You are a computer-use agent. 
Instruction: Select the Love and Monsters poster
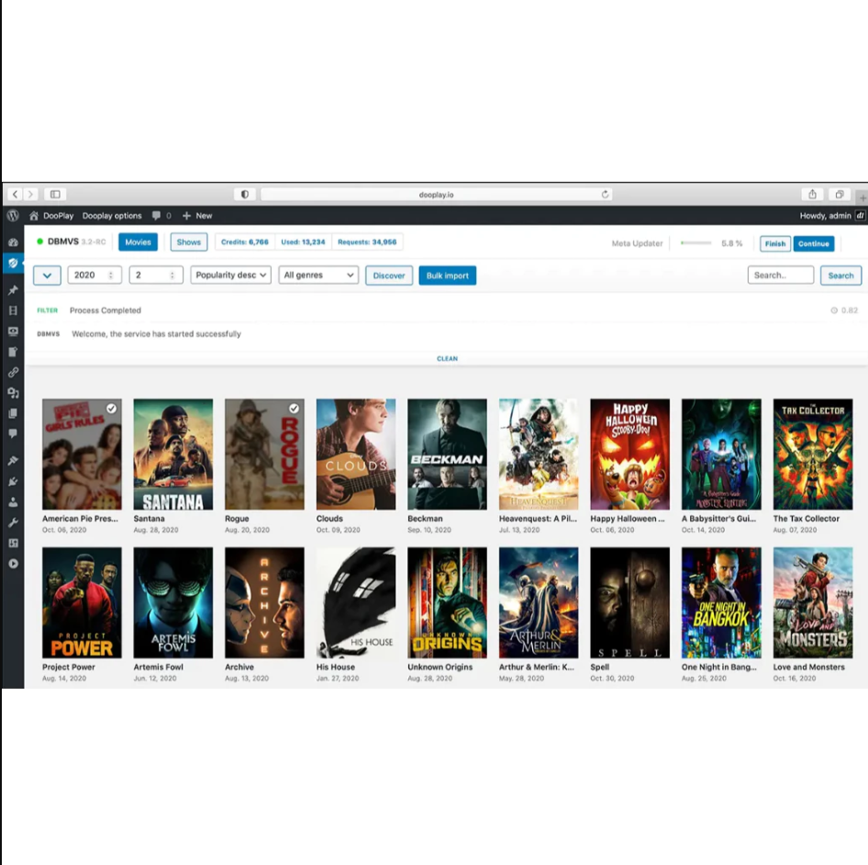(813, 602)
